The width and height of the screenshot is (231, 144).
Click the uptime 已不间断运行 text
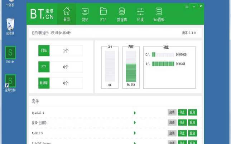[51, 33]
